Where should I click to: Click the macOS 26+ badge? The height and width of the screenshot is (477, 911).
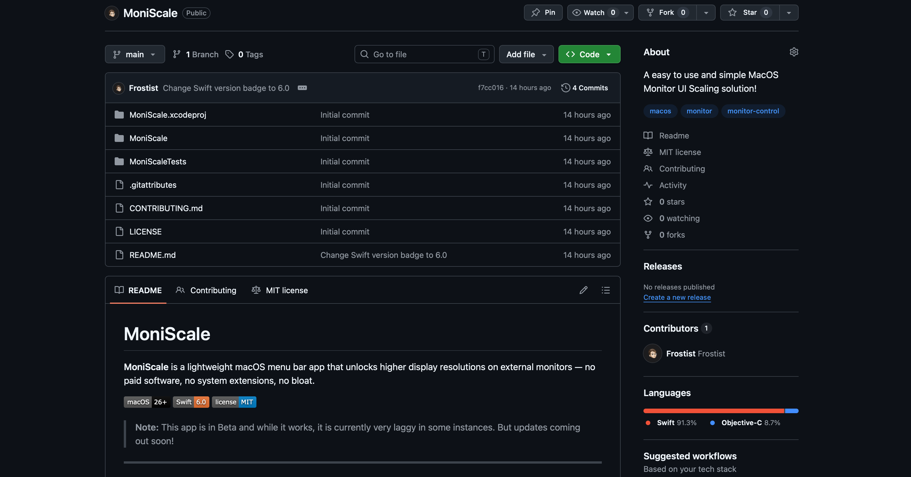(x=147, y=402)
